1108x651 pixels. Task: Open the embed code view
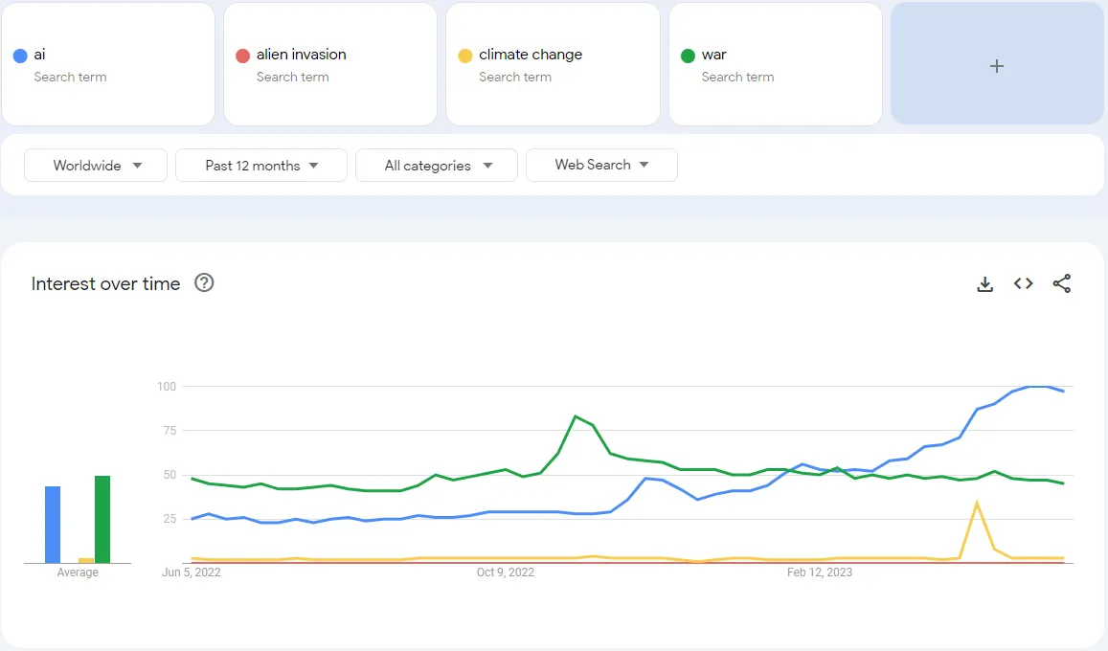tap(1023, 283)
